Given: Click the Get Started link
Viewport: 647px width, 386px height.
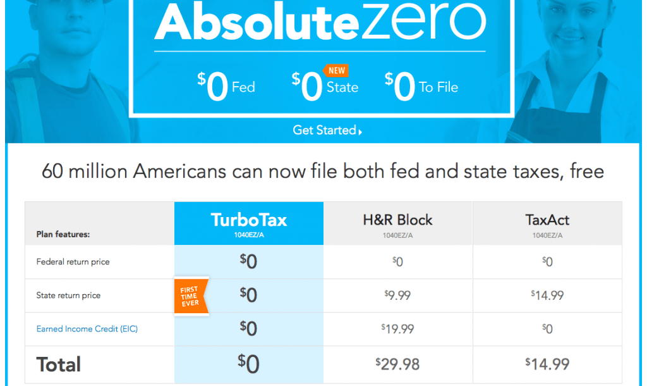Looking at the screenshot, I should click(x=327, y=130).
